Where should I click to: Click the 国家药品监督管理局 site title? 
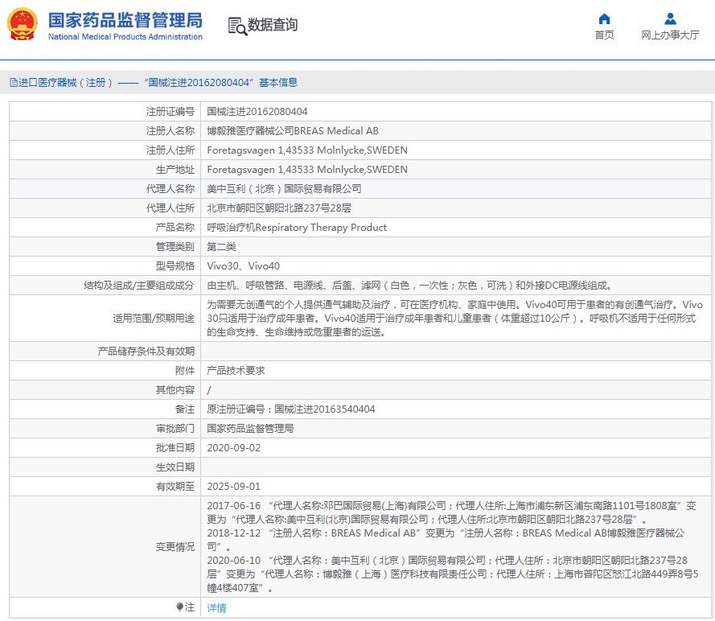click(x=125, y=20)
